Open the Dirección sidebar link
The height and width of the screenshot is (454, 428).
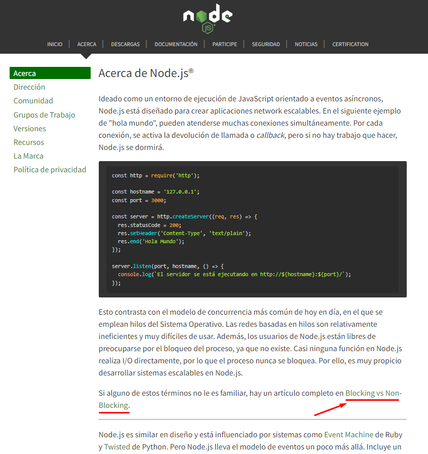[29, 87]
